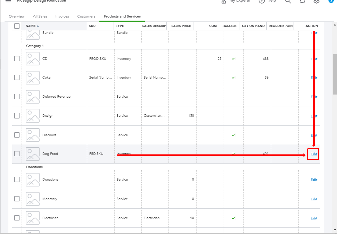Check the Deferred Revenue row checkbox

[x=17, y=96]
